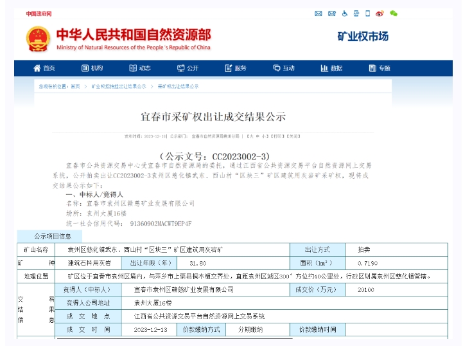Click 服务 in the main navigation
463x346 pixels.
tap(236, 68)
